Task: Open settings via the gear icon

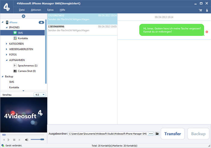Action: [24, 16]
